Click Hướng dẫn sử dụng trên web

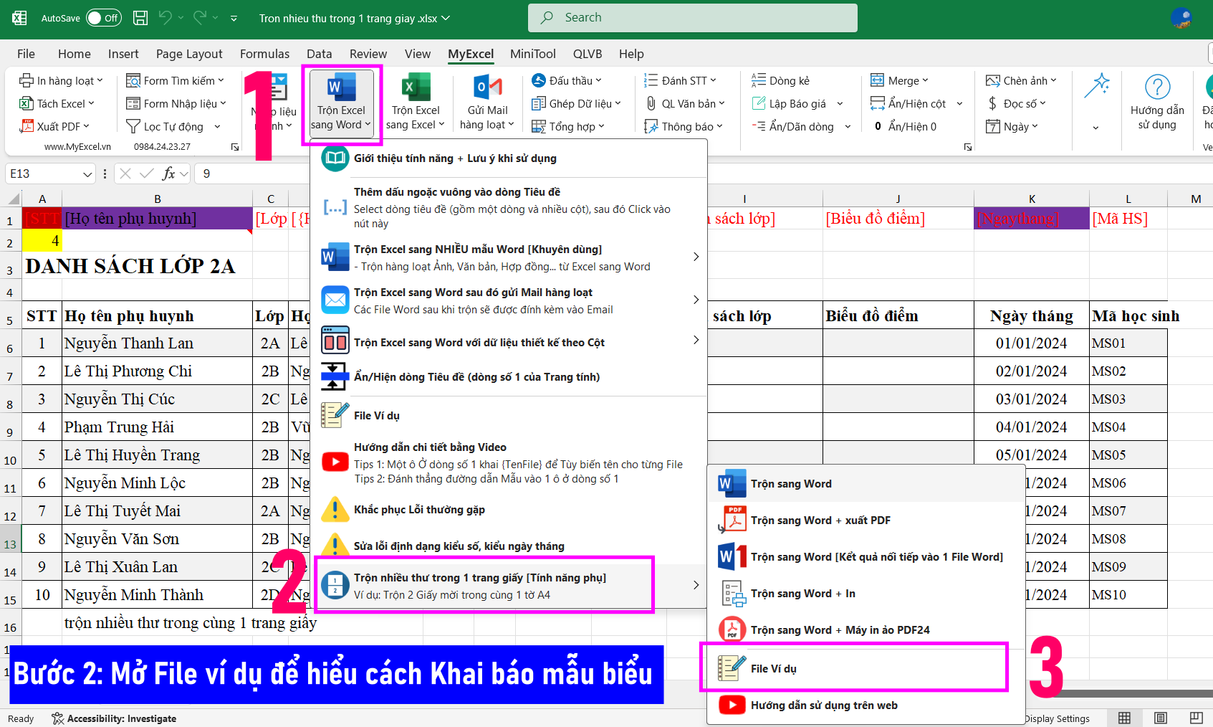click(823, 705)
